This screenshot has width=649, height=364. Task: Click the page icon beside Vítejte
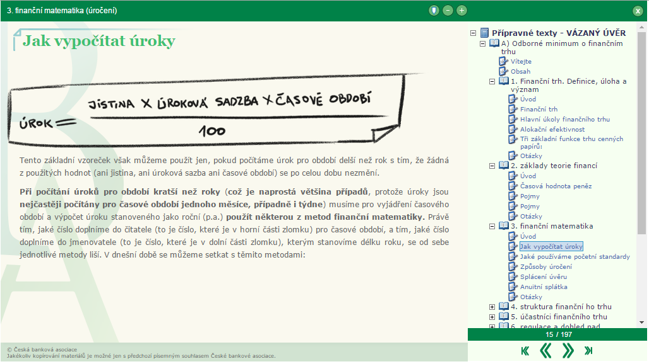[503, 61]
